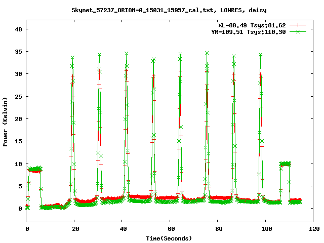Image resolution: width=324 pixels, height=243 pixels.
Task: Click the y-axis tick label 5
Action: (x=20, y=186)
